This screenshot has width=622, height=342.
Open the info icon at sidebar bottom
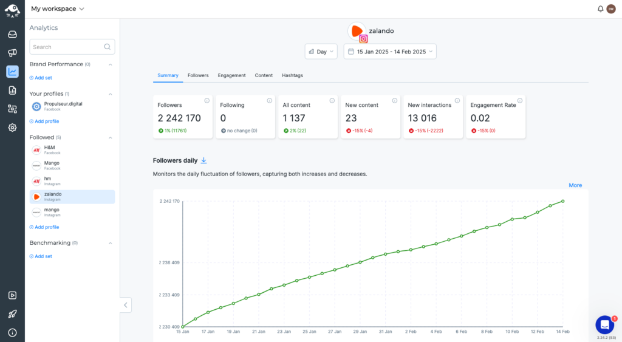click(12, 332)
